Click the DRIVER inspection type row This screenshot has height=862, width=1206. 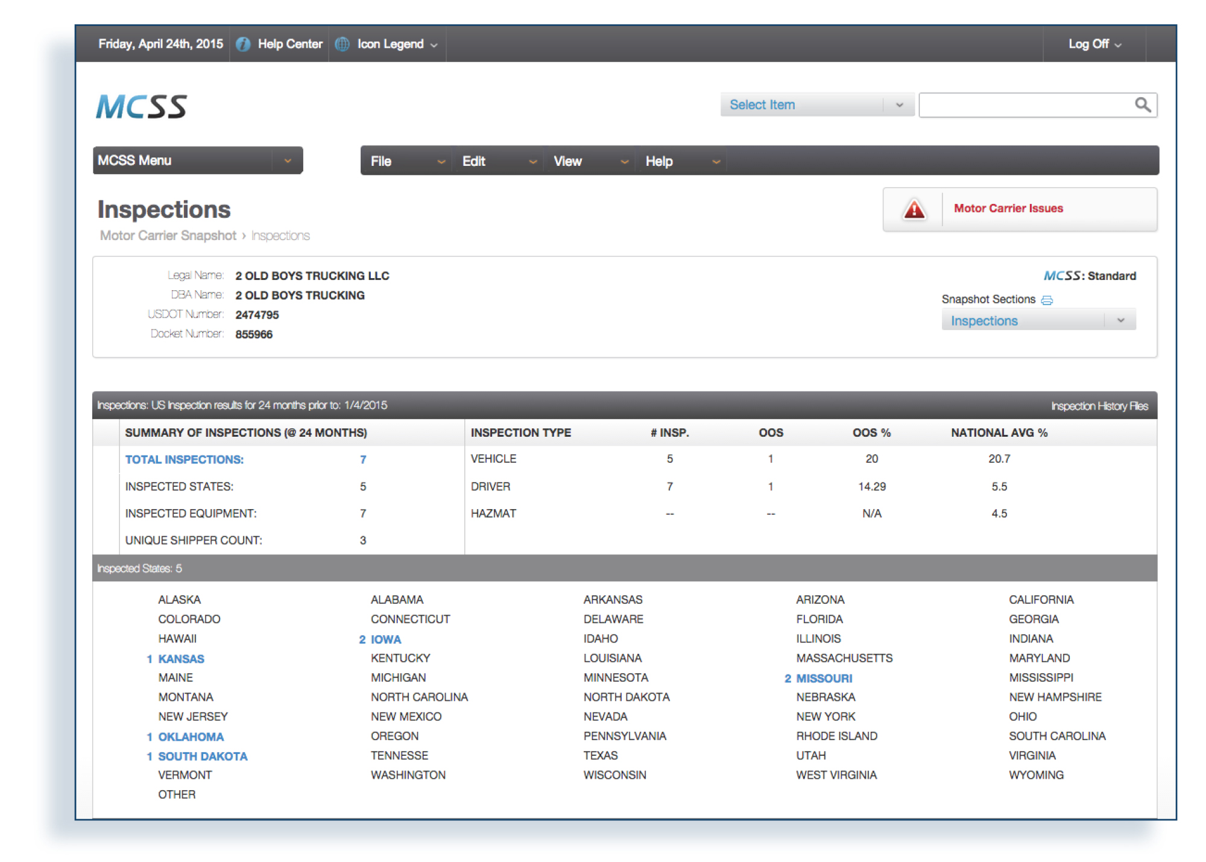810,486
